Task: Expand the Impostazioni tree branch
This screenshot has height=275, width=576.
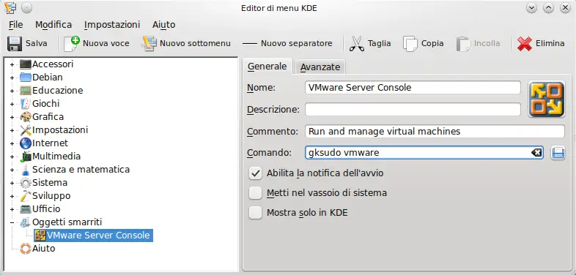Action: point(12,130)
